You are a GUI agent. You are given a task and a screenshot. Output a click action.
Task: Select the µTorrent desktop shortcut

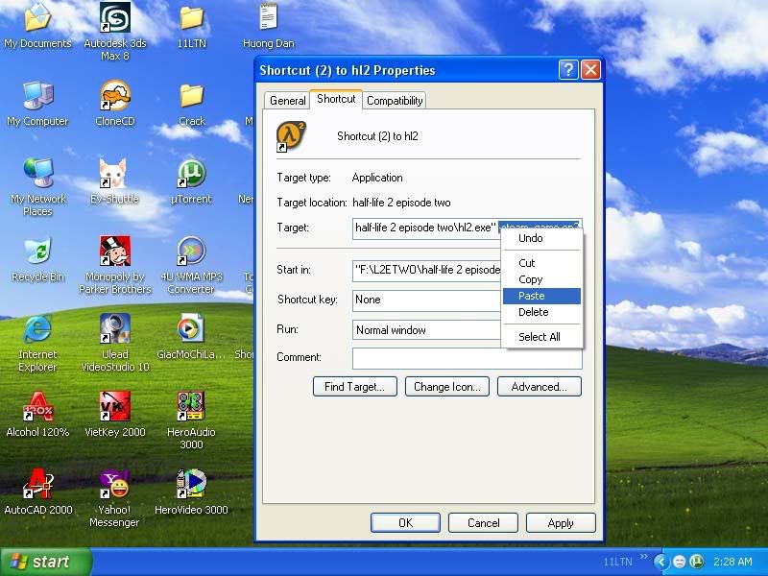(191, 181)
